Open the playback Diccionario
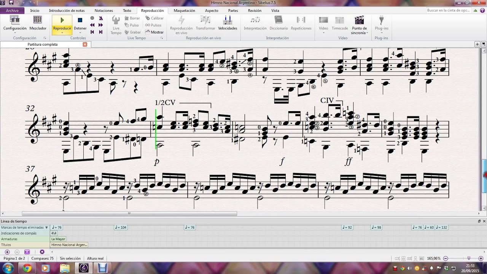This screenshot has width=487, height=274. pyautogui.click(x=279, y=23)
